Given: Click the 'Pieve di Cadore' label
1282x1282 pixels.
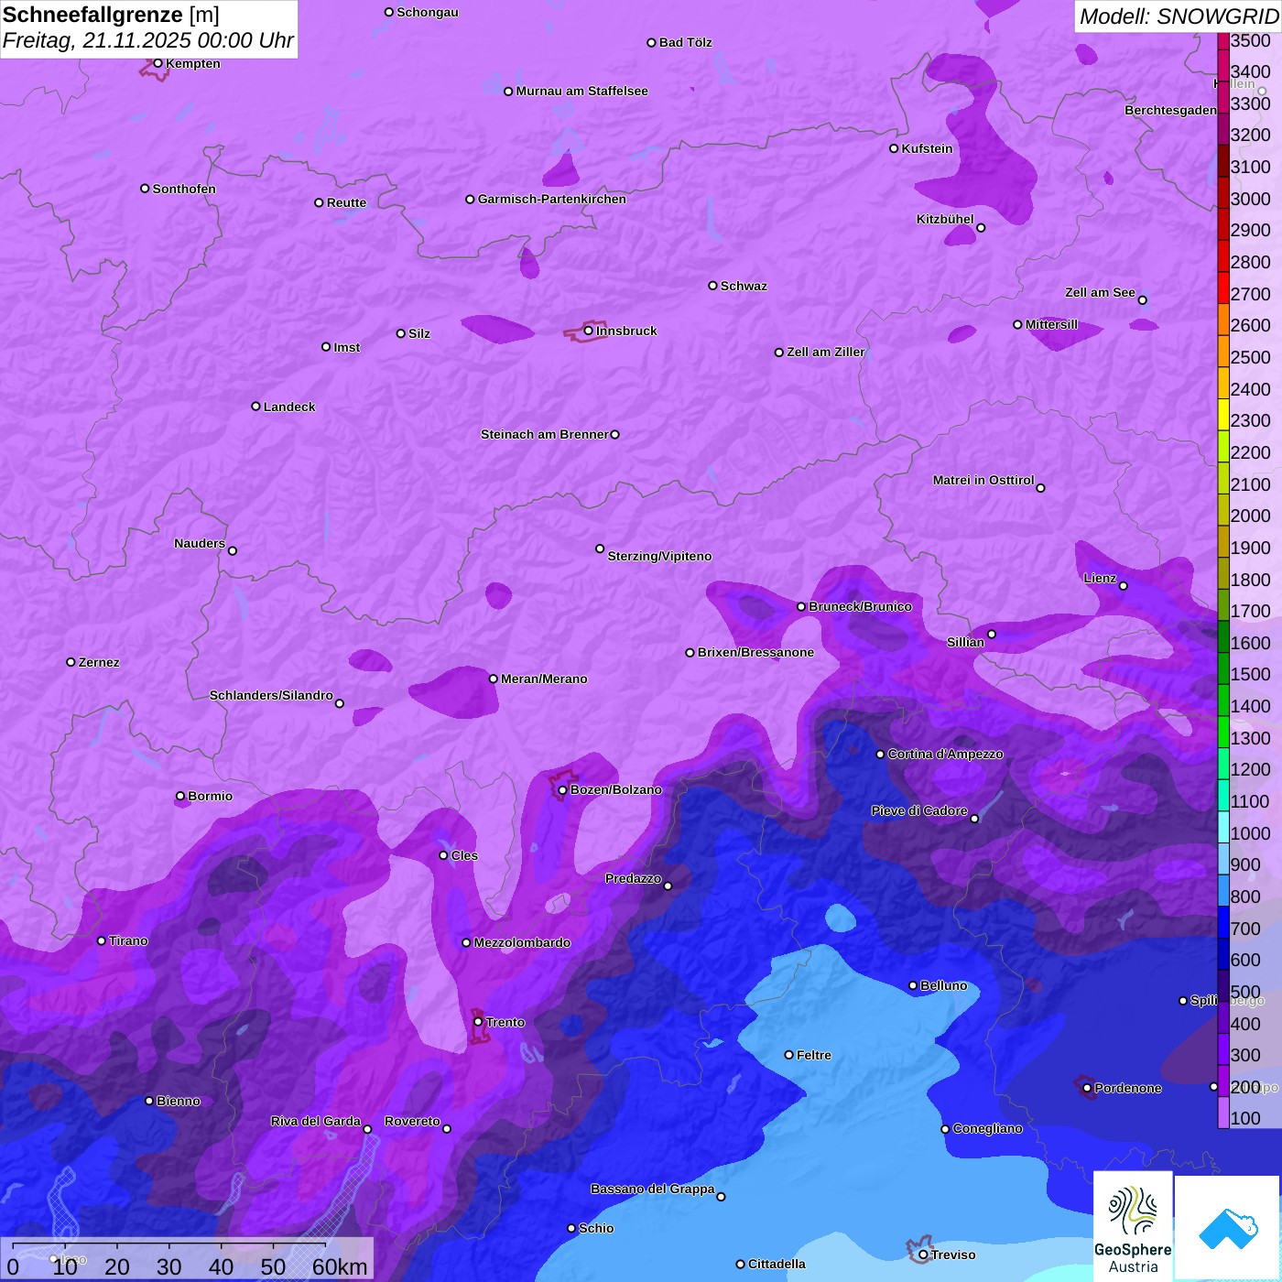Looking at the screenshot, I should (919, 810).
